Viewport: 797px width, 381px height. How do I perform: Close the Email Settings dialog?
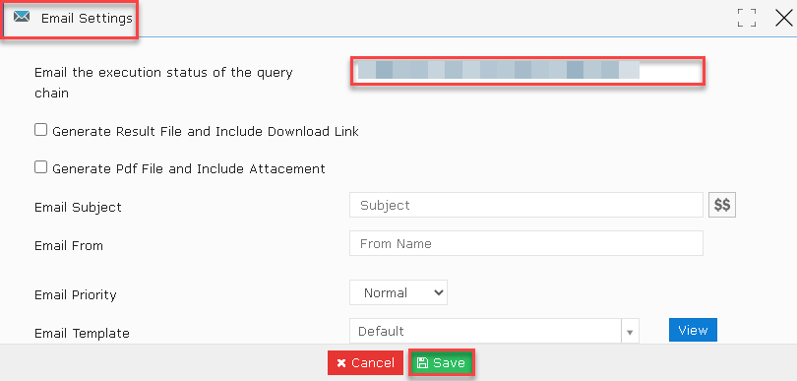tap(785, 18)
